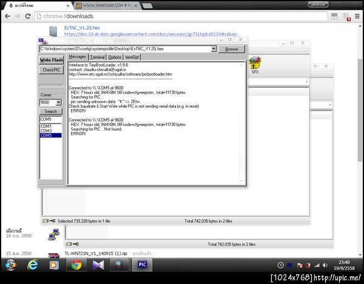The height and width of the screenshot is (284, 364).
Task: Close the downloads tab
Action: (x=68, y=5)
